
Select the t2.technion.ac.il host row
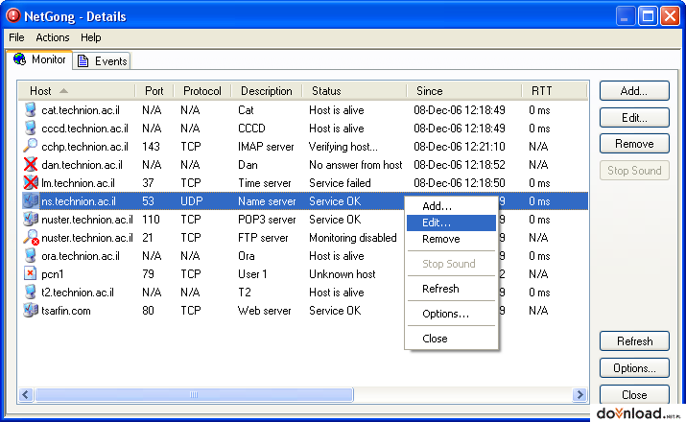(x=304, y=293)
